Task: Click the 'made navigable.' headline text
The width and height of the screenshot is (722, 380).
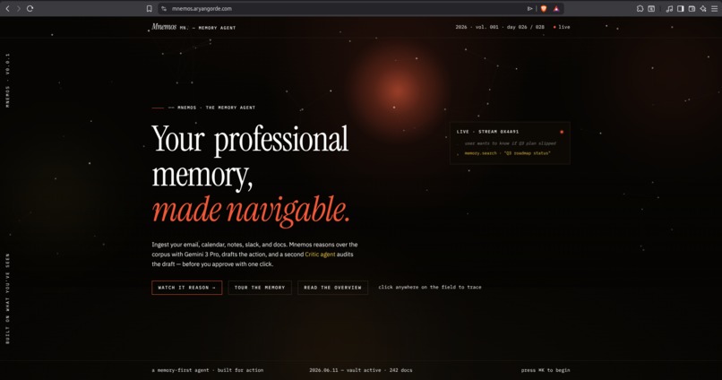Action: pos(251,210)
